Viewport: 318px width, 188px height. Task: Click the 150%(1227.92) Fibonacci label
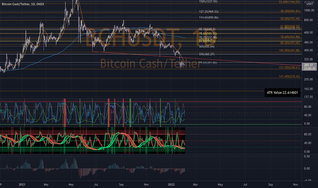click(208, 1)
